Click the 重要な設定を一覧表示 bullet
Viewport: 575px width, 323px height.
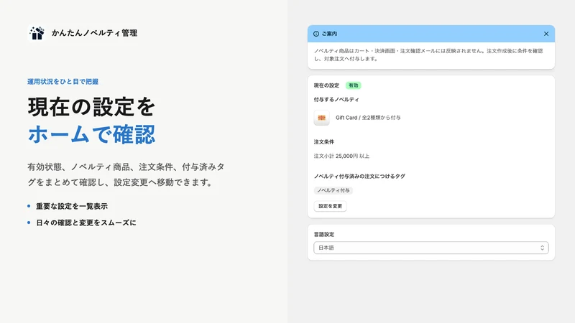click(71, 206)
